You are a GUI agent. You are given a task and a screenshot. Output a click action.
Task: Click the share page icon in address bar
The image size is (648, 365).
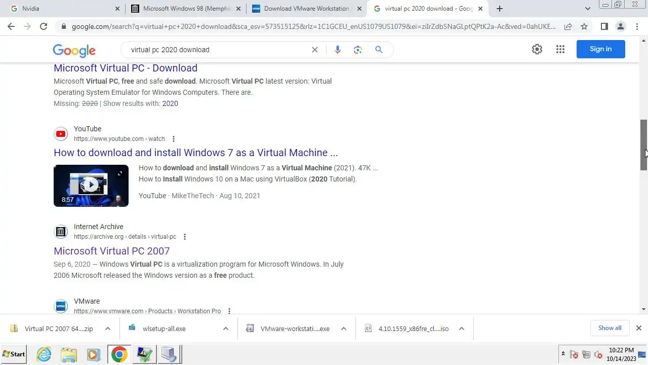pos(568,26)
